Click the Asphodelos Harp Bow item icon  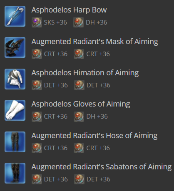click(15, 16)
